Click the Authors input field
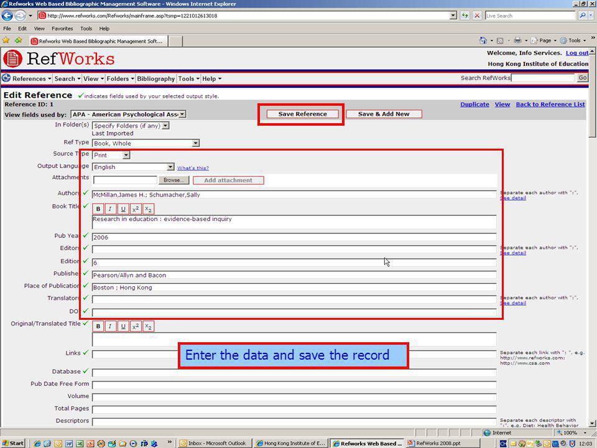Image resolution: width=597 pixels, height=448 pixels. coord(294,195)
